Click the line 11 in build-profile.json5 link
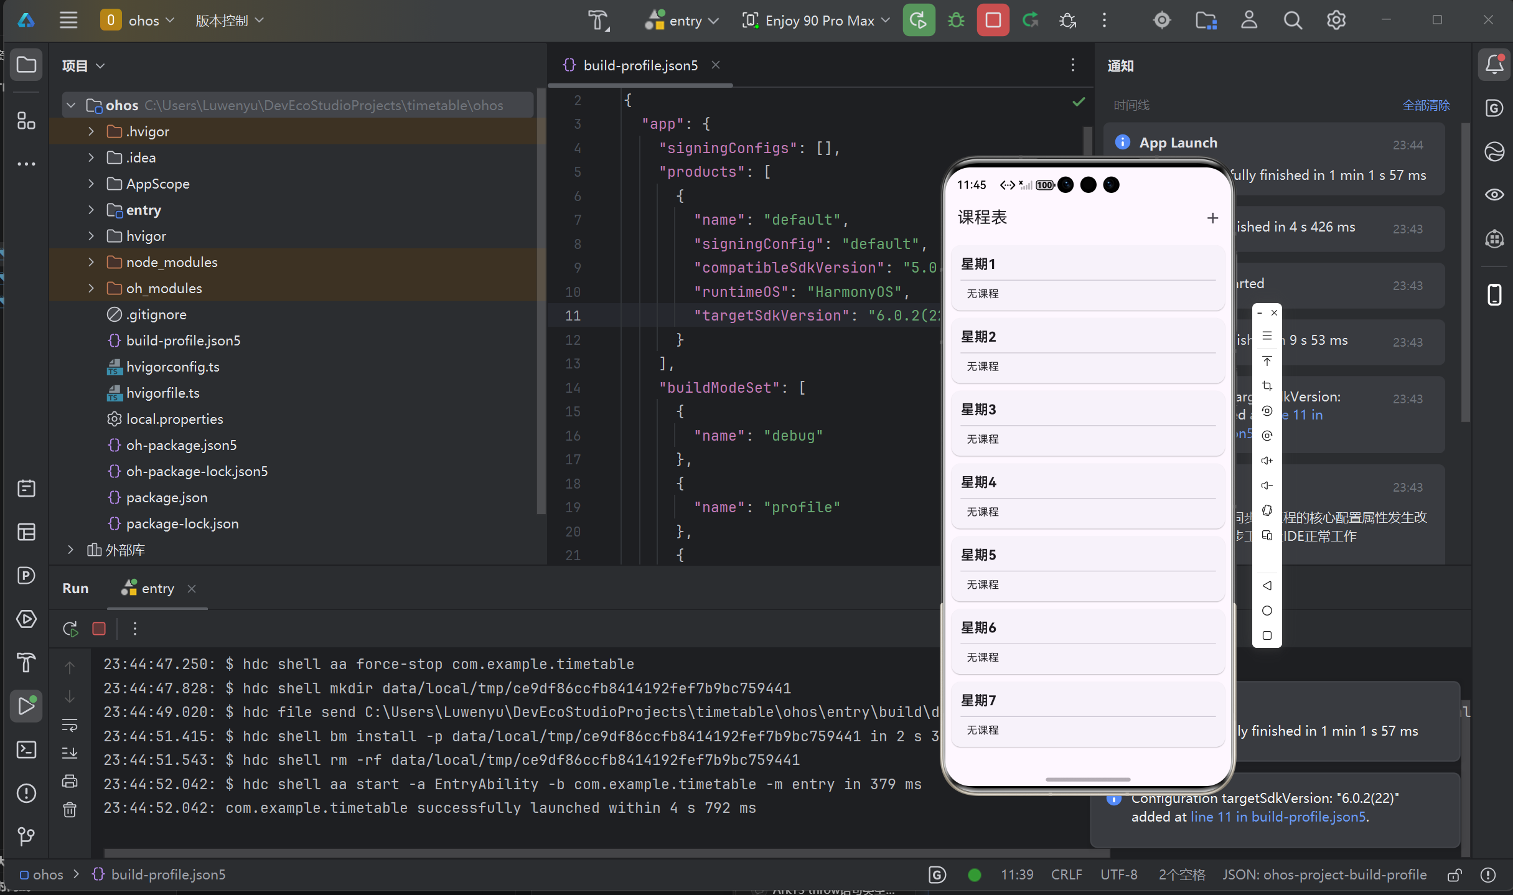This screenshot has height=895, width=1513. (x=1278, y=817)
